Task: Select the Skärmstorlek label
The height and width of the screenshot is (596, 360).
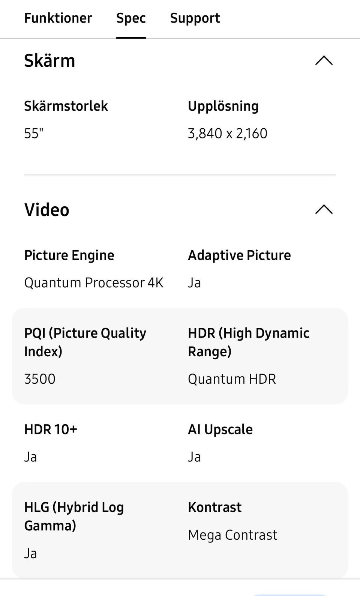Action: [x=66, y=106]
